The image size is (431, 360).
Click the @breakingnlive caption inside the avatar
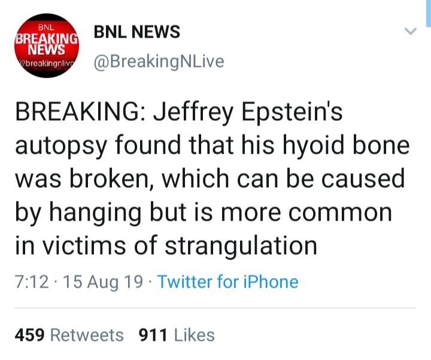tap(46, 63)
